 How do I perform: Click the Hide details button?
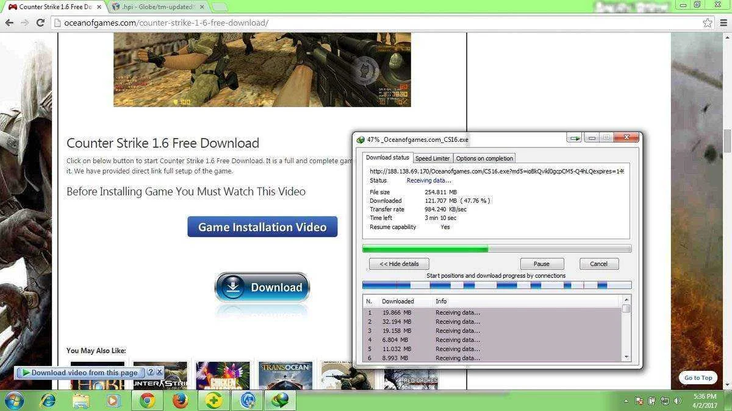pos(399,264)
